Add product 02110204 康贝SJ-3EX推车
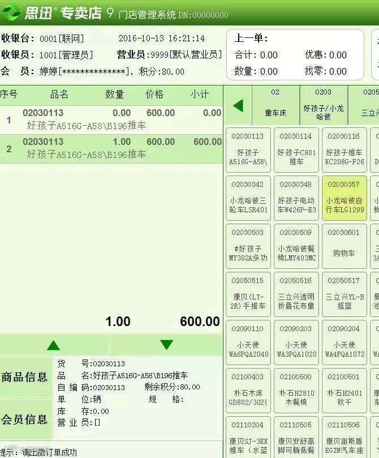The image size is (379, 458). [x=248, y=437]
